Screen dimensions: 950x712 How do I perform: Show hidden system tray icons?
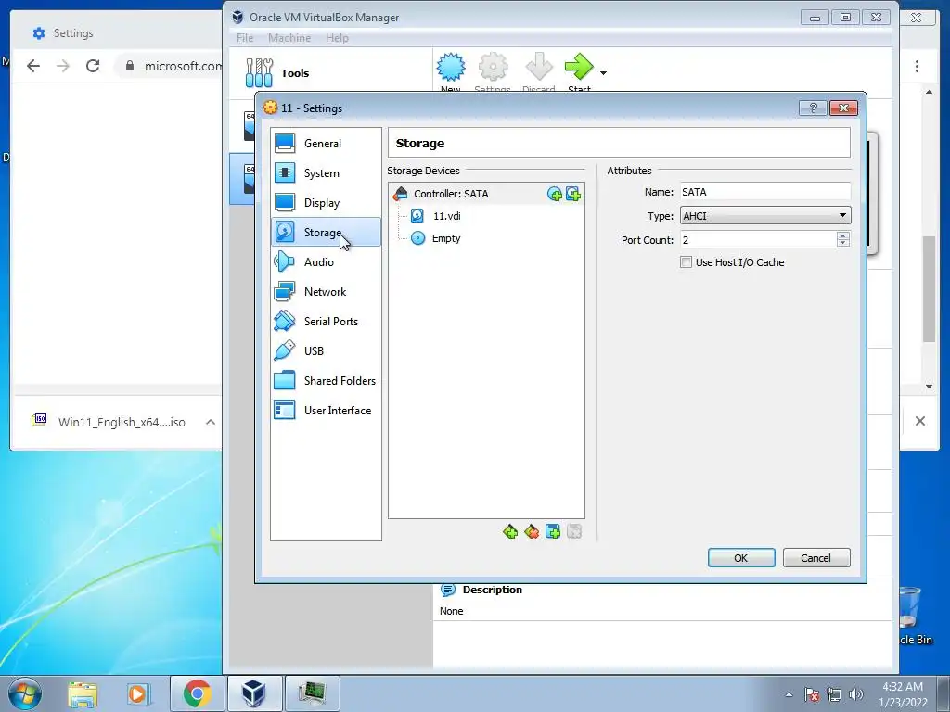coord(789,694)
